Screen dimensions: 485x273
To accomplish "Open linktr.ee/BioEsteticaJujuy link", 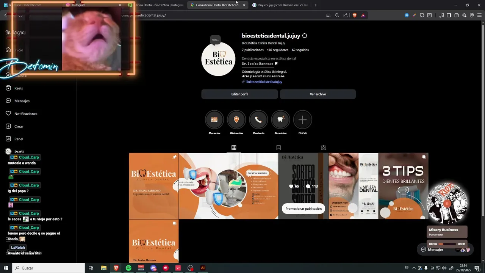I will coord(264,82).
